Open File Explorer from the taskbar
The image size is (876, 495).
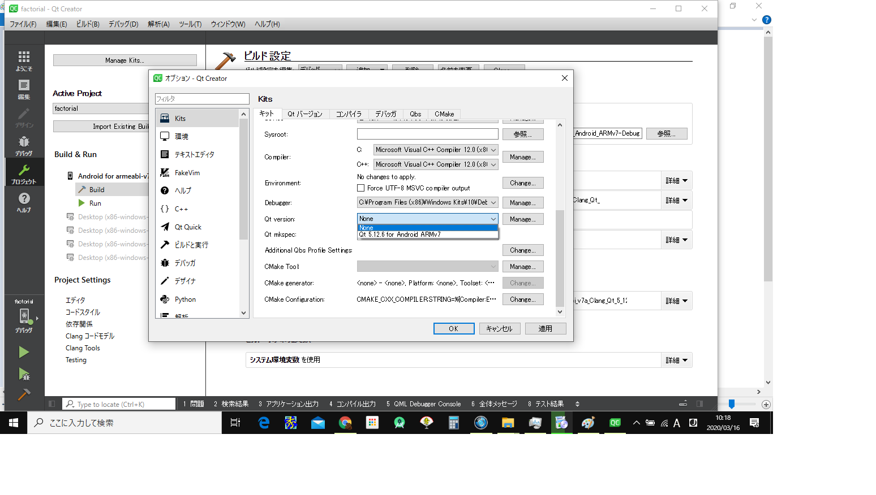[x=508, y=423]
